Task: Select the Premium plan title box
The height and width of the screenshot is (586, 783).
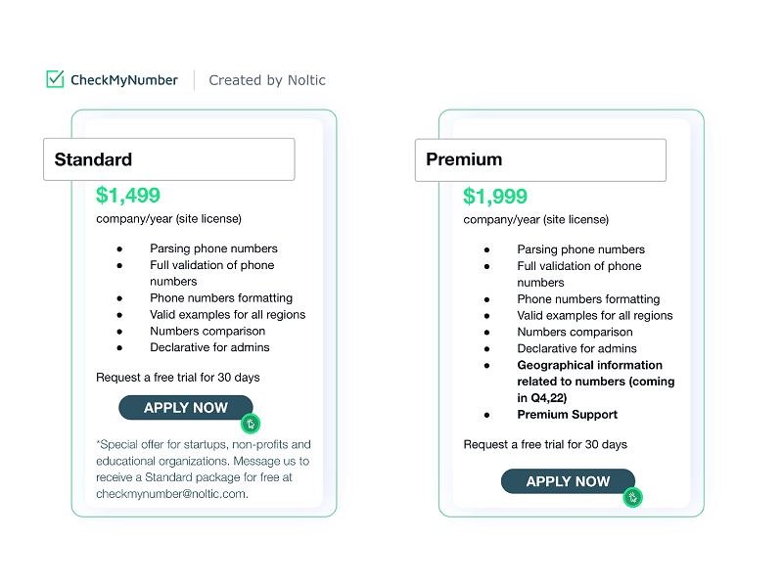Action: tap(540, 159)
